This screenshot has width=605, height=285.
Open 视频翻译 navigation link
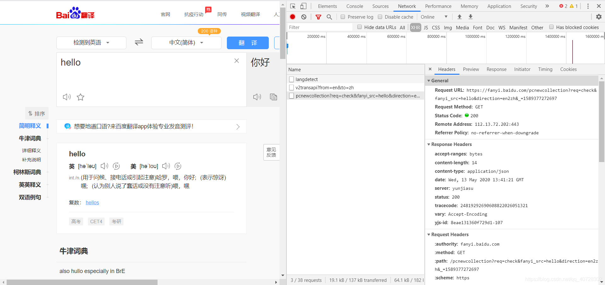coord(251,15)
